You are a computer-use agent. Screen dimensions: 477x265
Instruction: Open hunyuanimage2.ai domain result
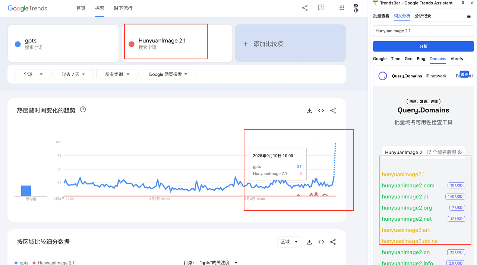pyautogui.click(x=405, y=197)
